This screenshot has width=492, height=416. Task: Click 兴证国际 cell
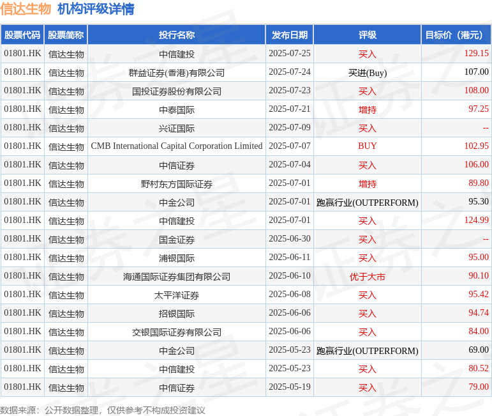[x=177, y=128]
